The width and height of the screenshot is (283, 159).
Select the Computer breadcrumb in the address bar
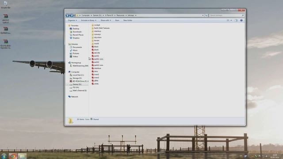coord(85,15)
